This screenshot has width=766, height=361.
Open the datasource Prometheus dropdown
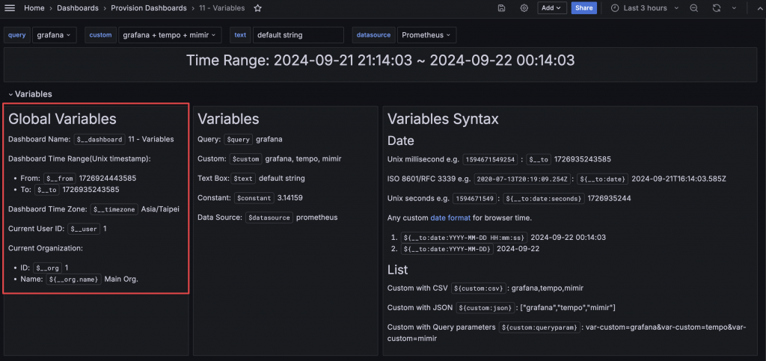(426, 35)
